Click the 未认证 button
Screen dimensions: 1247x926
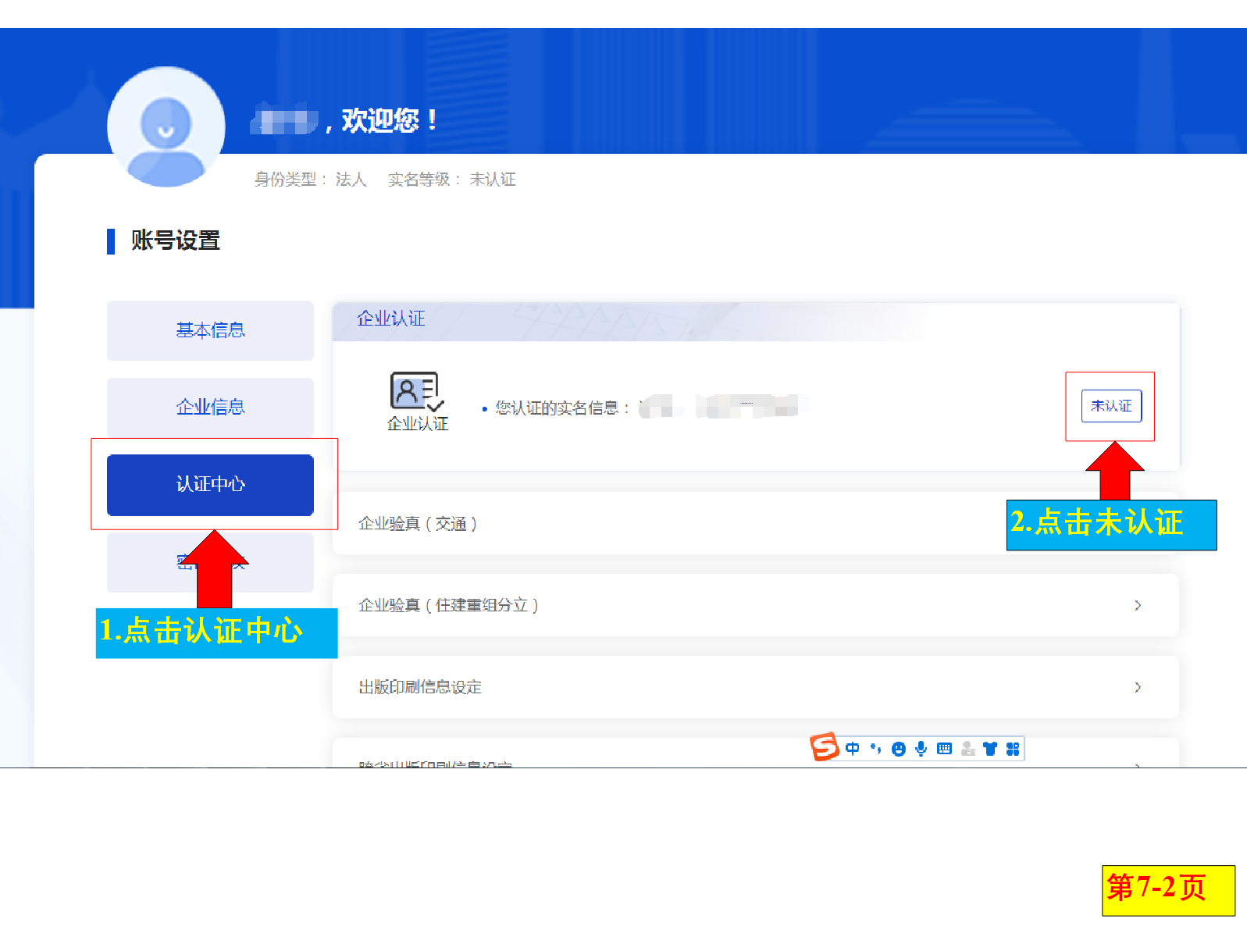point(1111,406)
